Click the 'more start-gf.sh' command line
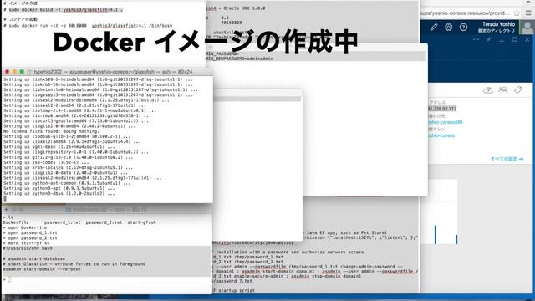The width and height of the screenshot is (535, 301). (26, 243)
